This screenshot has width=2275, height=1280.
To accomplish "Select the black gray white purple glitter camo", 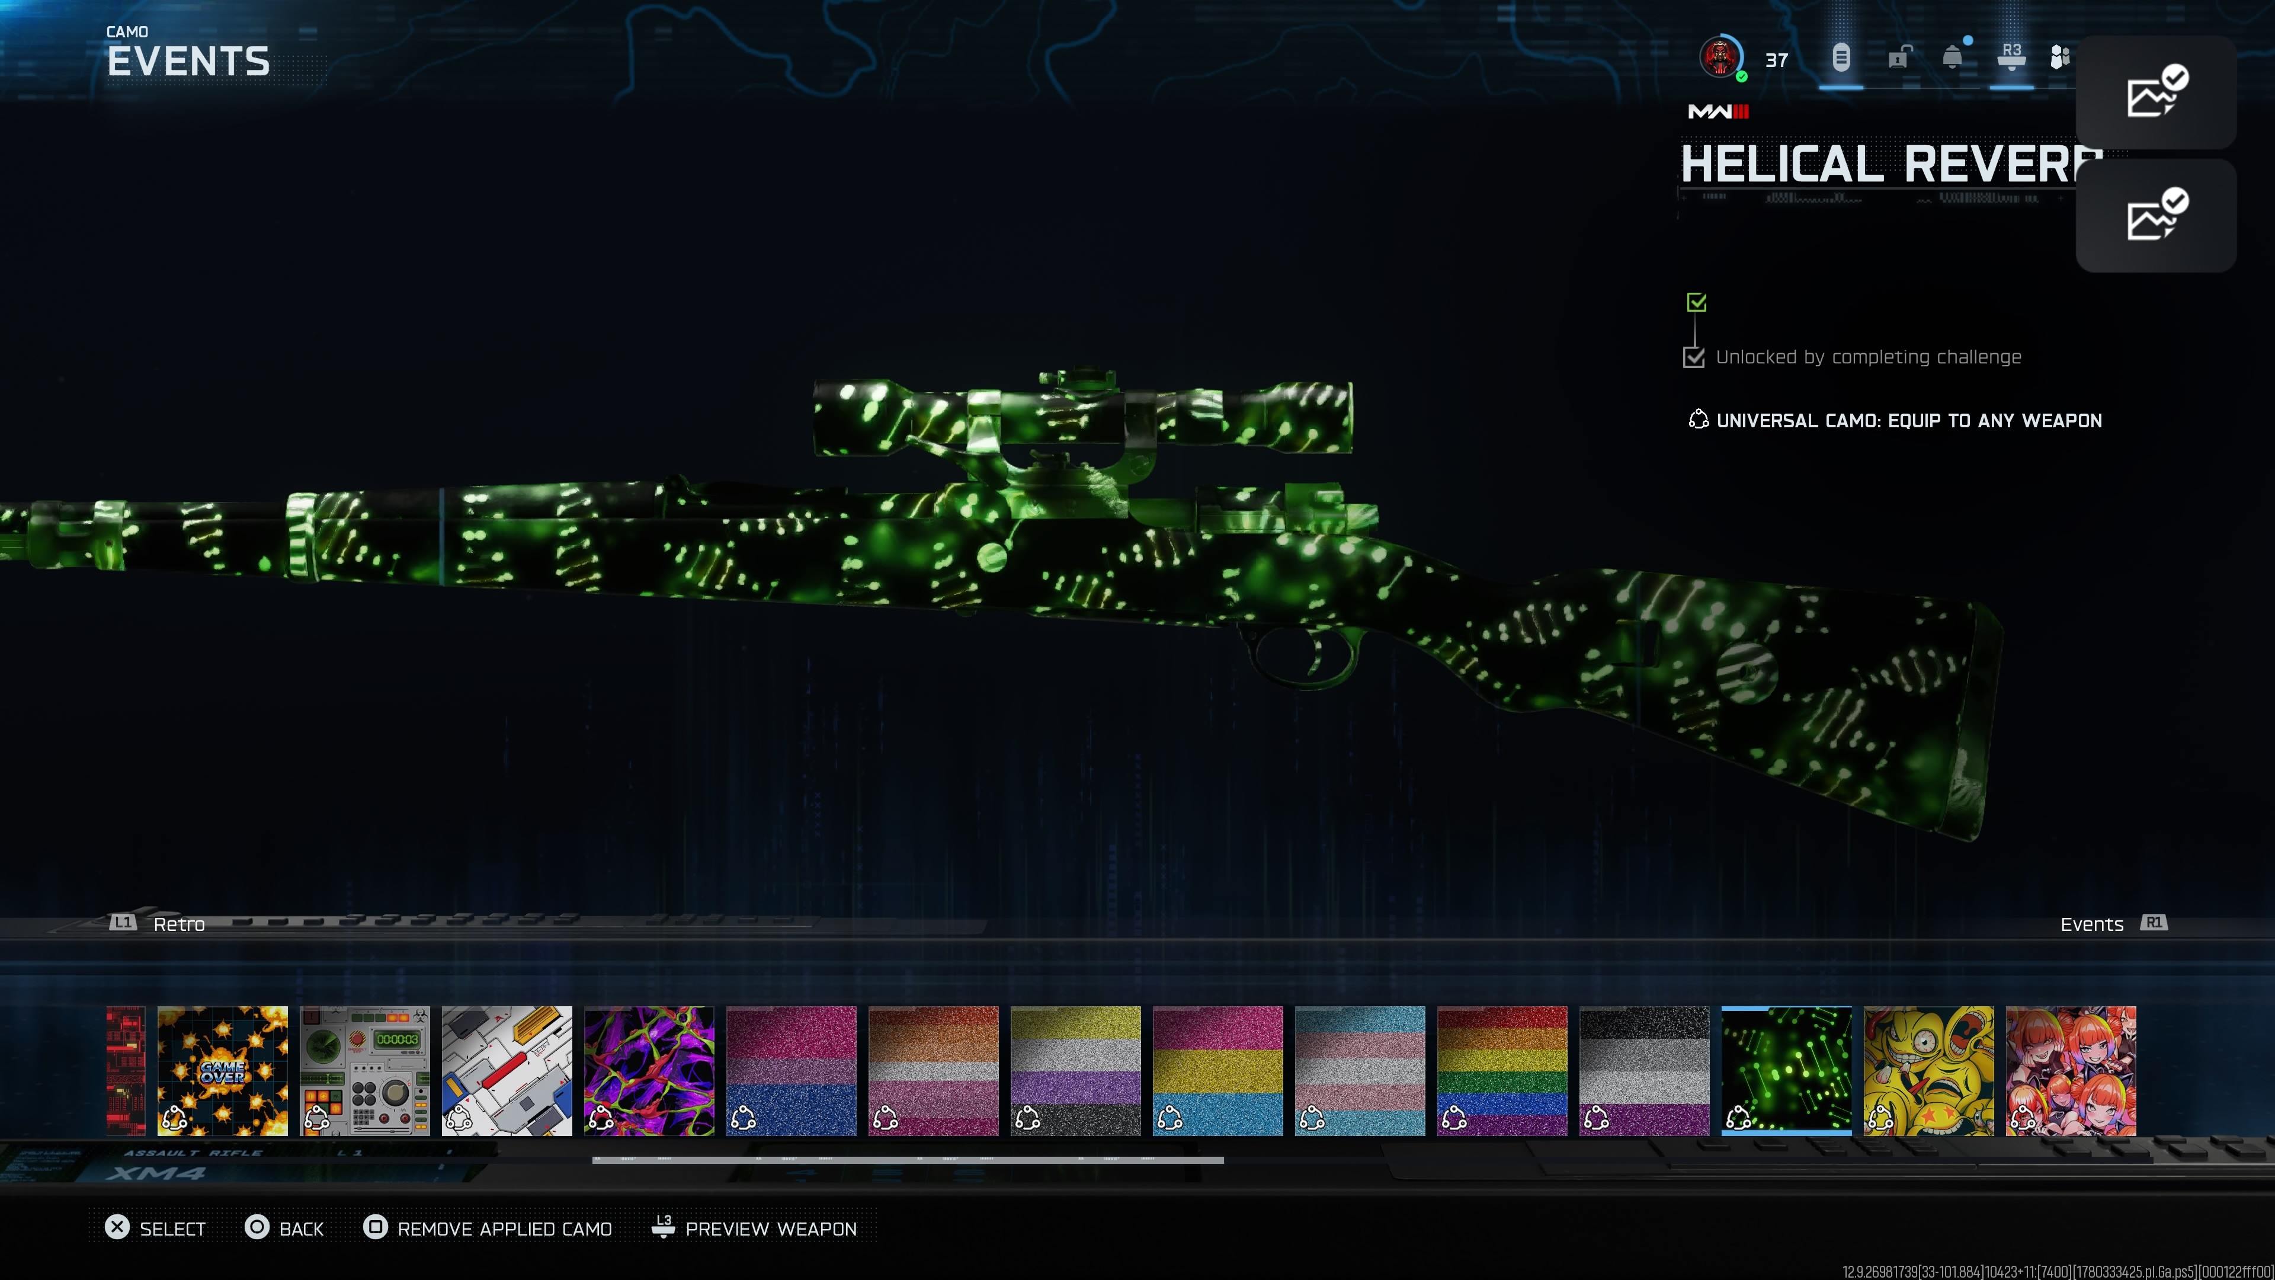I will coord(1645,1071).
